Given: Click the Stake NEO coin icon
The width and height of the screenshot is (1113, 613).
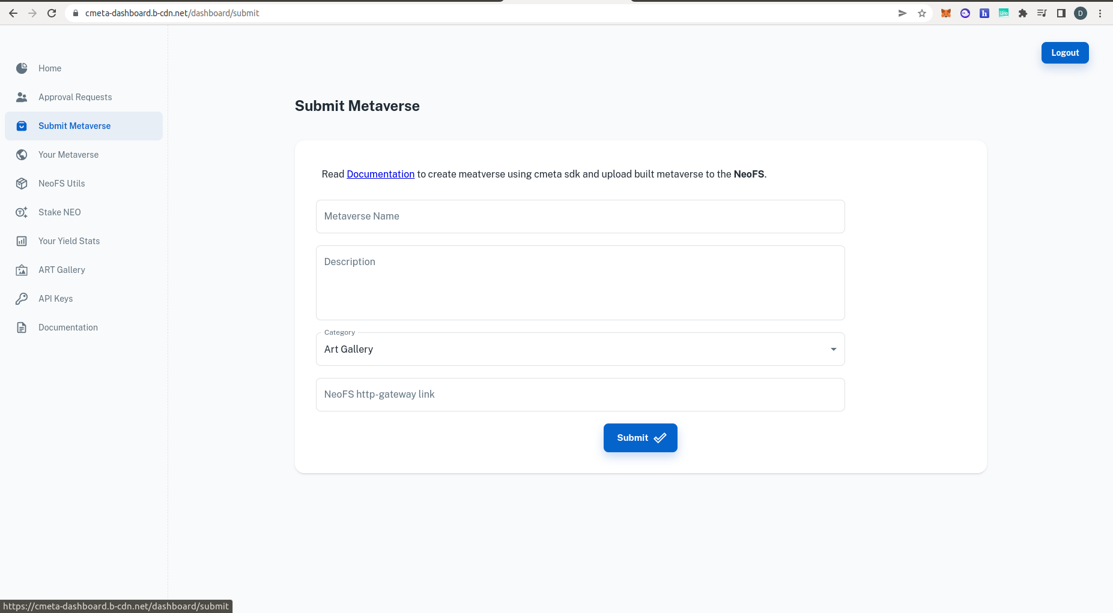Looking at the screenshot, I should point(22,212).
